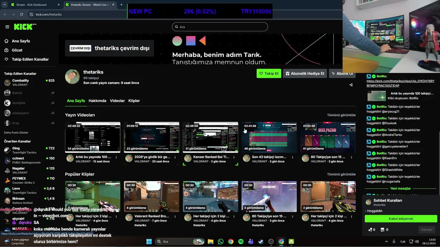Open OBS Studio from the taskbar
Image resolution: width=440 pixels, height=247 pixels.
271,242
